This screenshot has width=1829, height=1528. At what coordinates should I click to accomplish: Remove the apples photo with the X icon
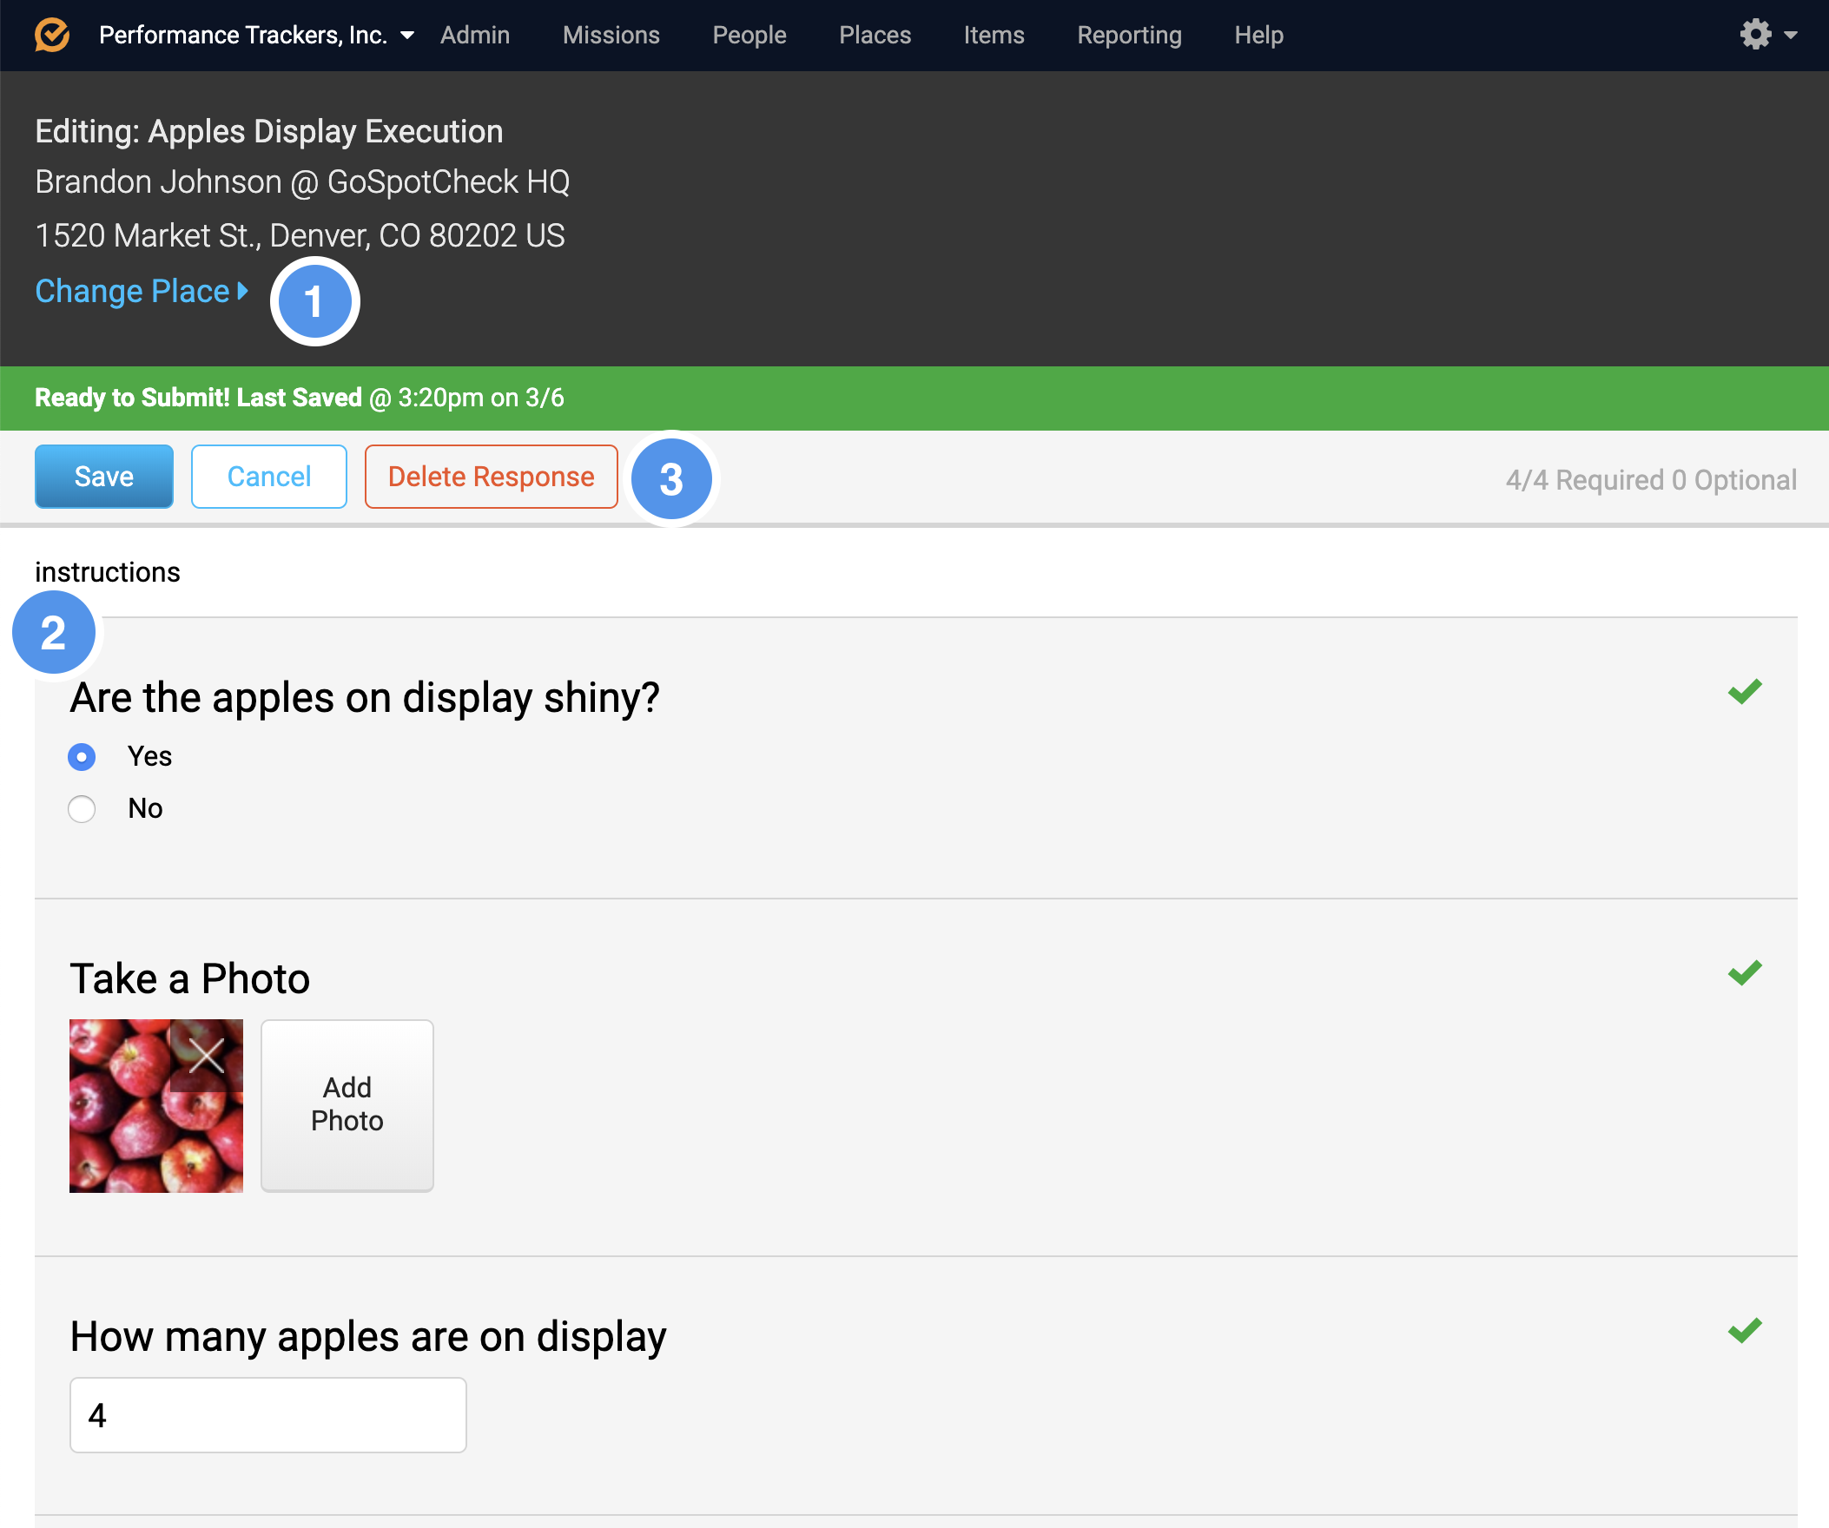pyautogui.click(x=207, y=1056)
